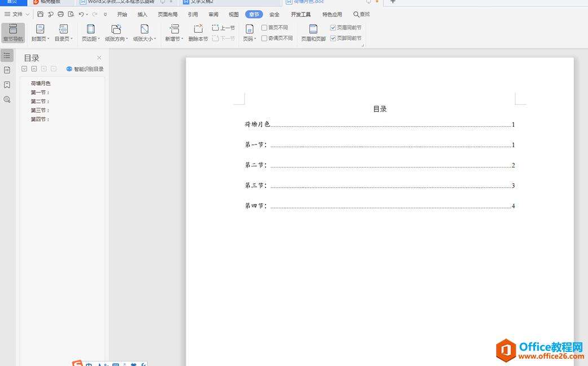Click 智能识别目录 smart TOC button
This screenshot has width=588, height=366.
coord(85,69)
